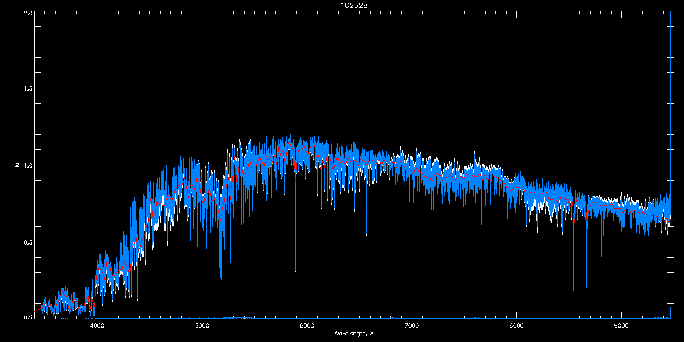Click the plot title 102328
Image resolution: width=684 pixels, height=342 pixels.
pyautogui.click(x=342, y=5)
